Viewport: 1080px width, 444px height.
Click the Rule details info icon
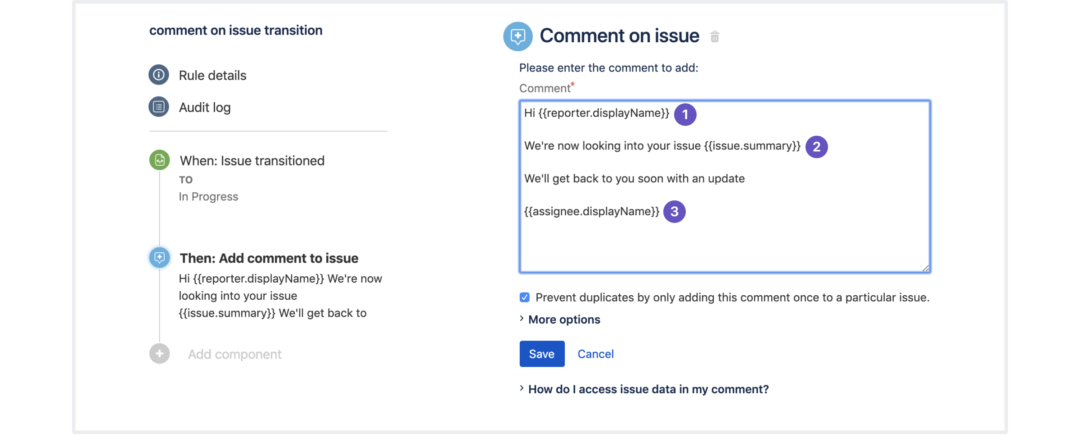tap(159, 75)
